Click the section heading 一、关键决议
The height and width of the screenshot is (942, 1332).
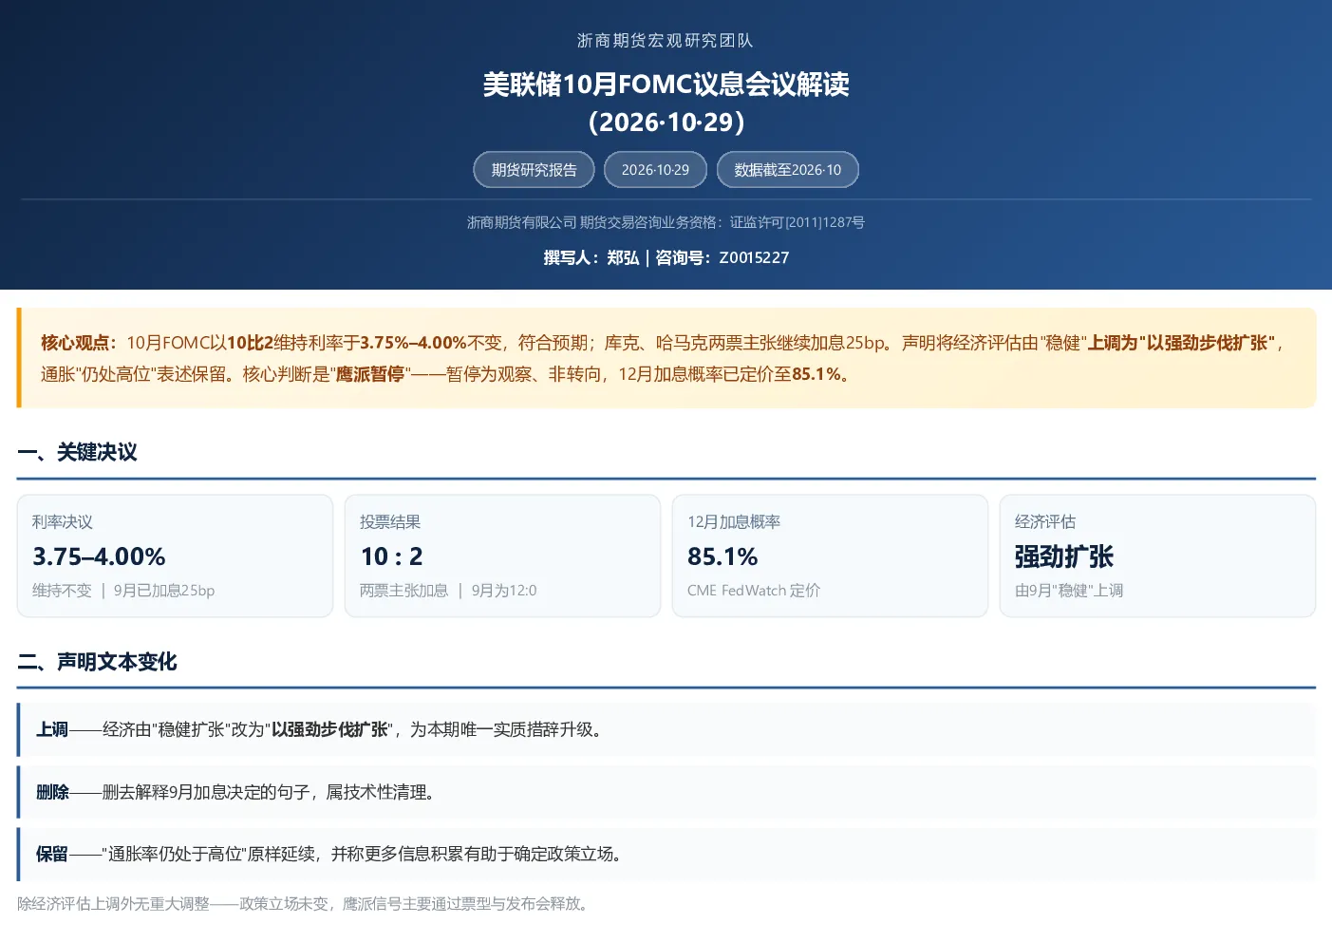(x=78, y=452)
